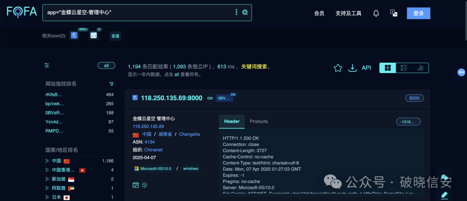Screen dimensions: 467x201
Task: Select the Products tab
Action: coord(259,121)
